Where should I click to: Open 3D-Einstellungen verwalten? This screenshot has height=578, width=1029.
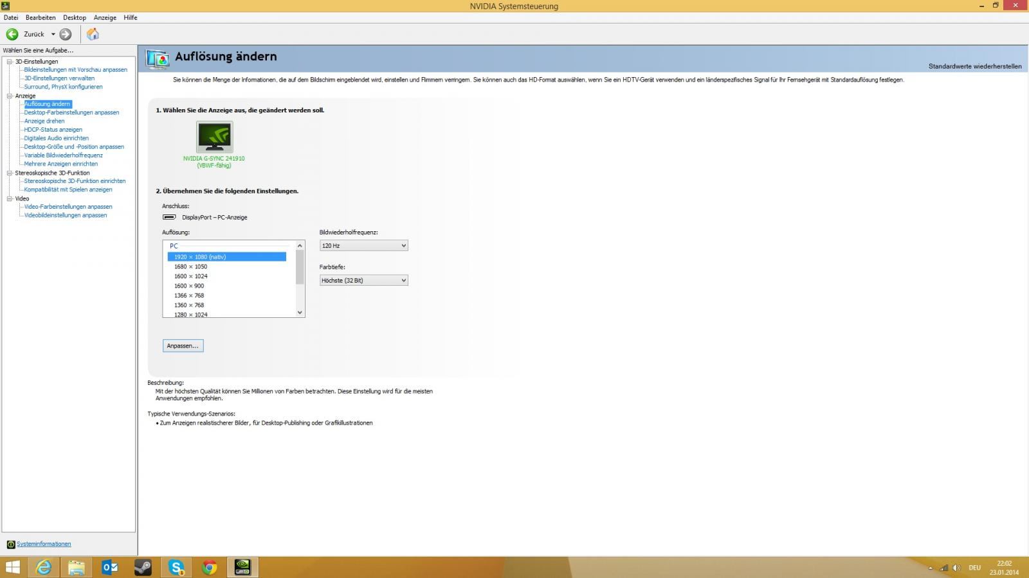click(59, 78)
